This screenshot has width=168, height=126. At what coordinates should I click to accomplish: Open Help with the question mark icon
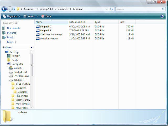pos(162,16)
